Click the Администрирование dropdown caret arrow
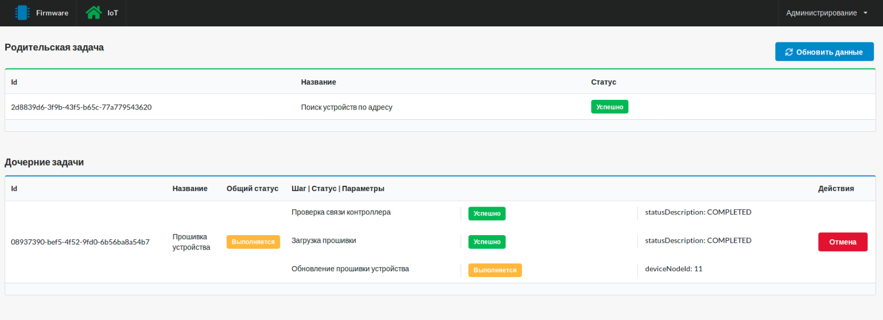 pos(865,13)
